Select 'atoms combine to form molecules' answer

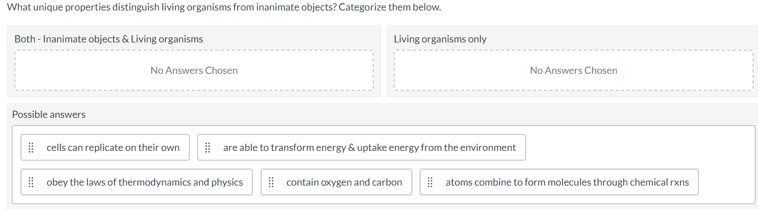[x=559, y=182]
